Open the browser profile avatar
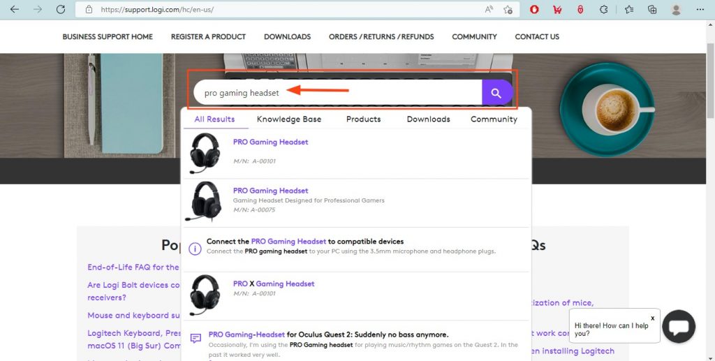This screenshot has height=361, width=715. coord(675,10)
